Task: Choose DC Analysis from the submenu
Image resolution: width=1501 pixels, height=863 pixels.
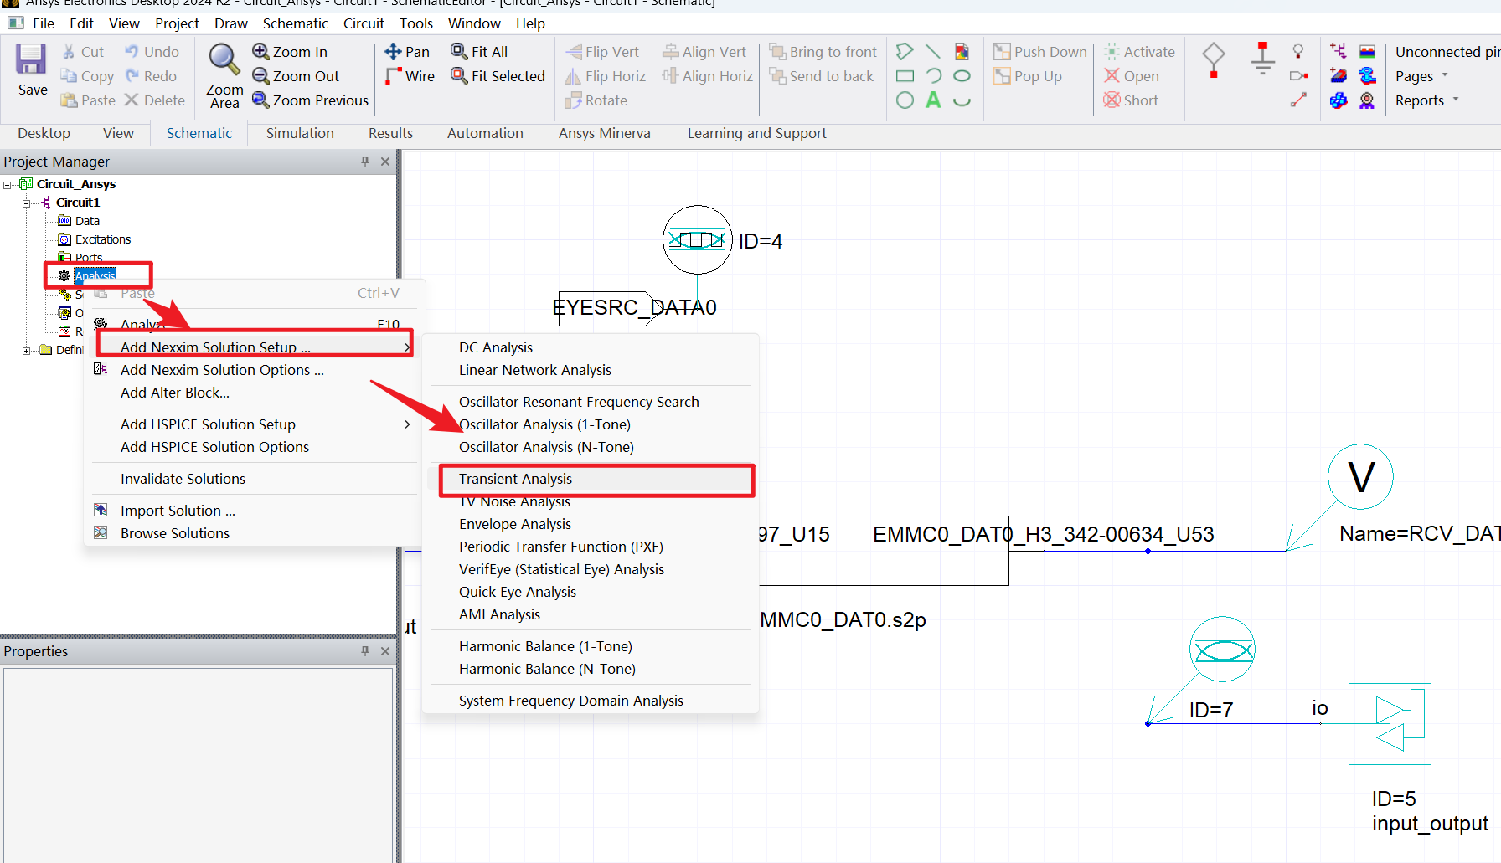Action: click(591, 347)
